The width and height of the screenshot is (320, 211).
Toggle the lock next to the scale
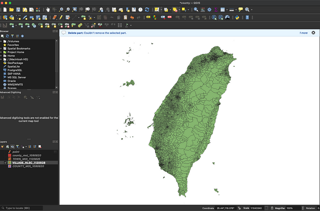[x=272, y=208]
